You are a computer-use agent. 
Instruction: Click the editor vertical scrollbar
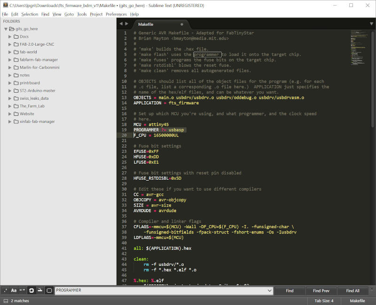pyautogui.click(x=373, y=79)
